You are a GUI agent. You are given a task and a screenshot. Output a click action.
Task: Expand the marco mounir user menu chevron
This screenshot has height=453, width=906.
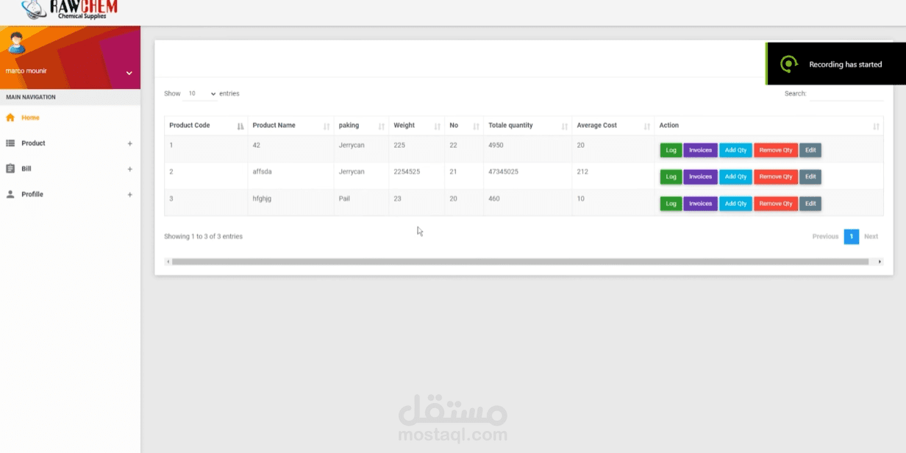pyautogui.click(x=129, y=73)
